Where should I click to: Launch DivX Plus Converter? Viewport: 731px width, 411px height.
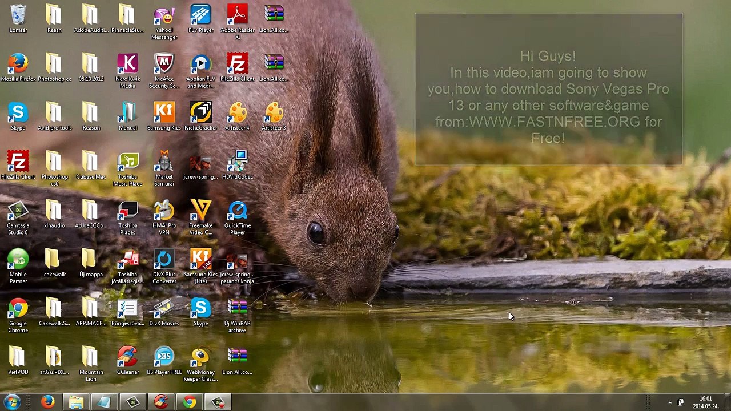pos(164,267)
